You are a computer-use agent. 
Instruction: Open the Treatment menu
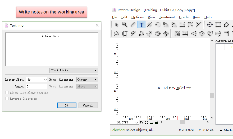(167, 17)
